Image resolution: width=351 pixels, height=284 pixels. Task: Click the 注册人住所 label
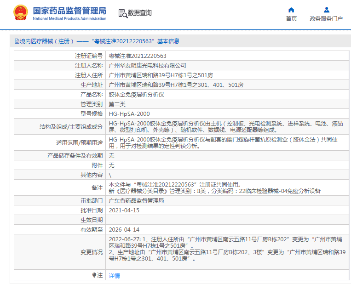pos(89,75)
